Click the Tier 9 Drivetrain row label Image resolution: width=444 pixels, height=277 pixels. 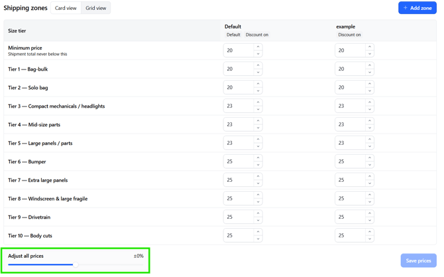(x=29, y=217)
